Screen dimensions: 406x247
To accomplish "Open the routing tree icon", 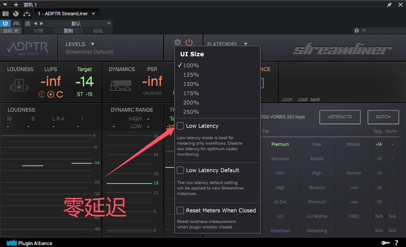I will 27,14.
